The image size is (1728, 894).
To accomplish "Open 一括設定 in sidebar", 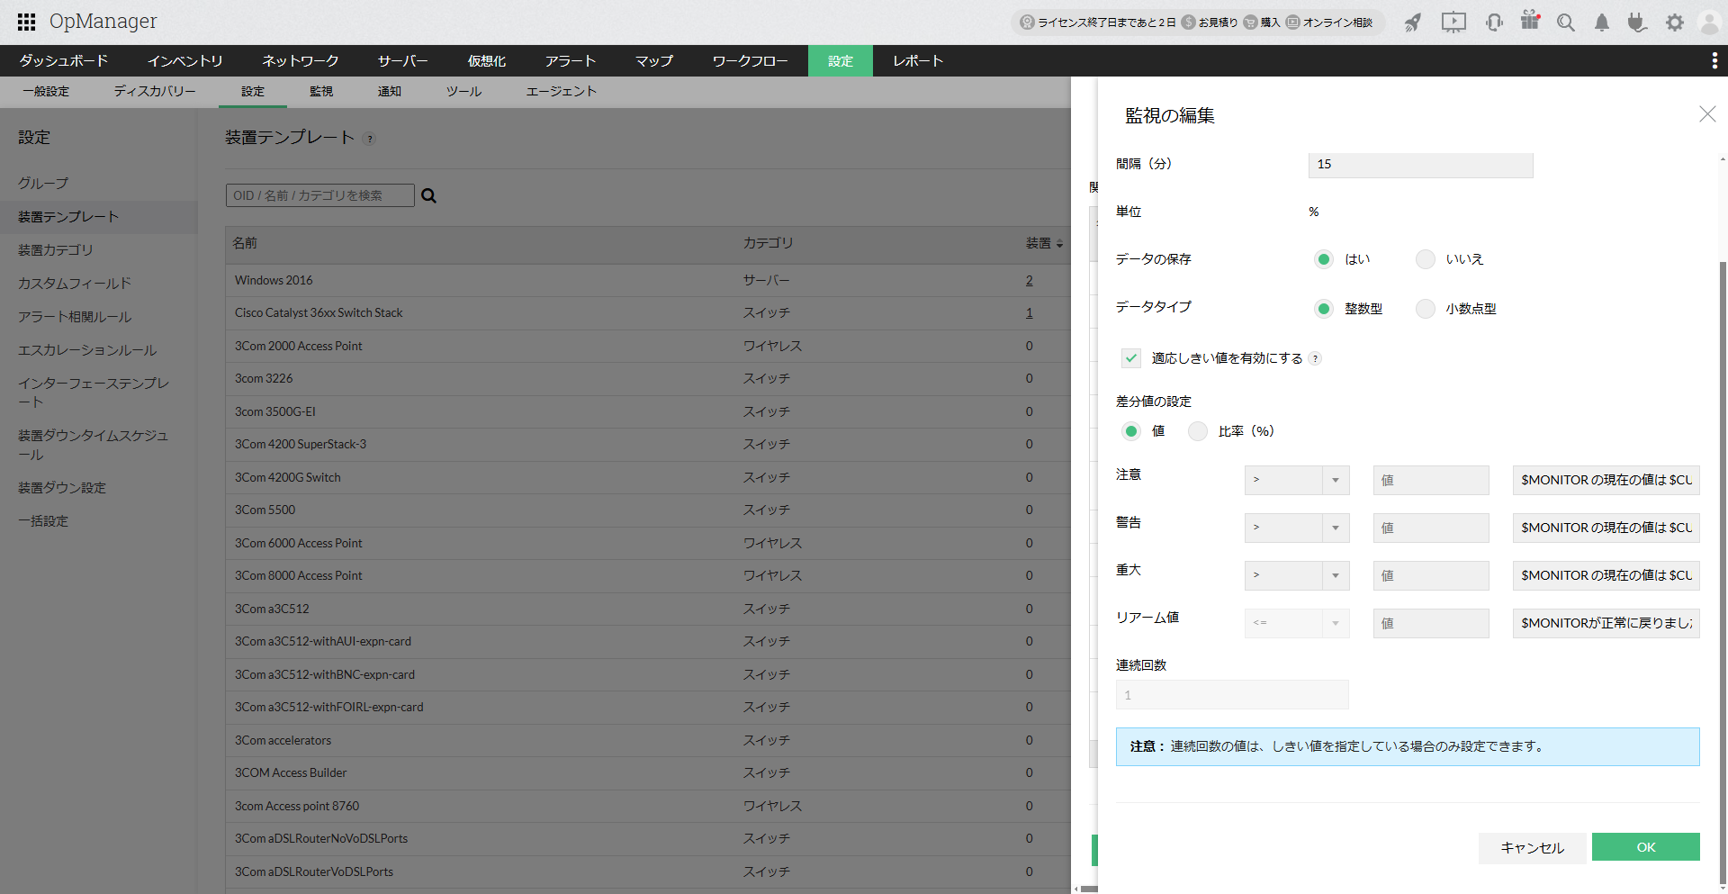I will [x=43, y=521].
